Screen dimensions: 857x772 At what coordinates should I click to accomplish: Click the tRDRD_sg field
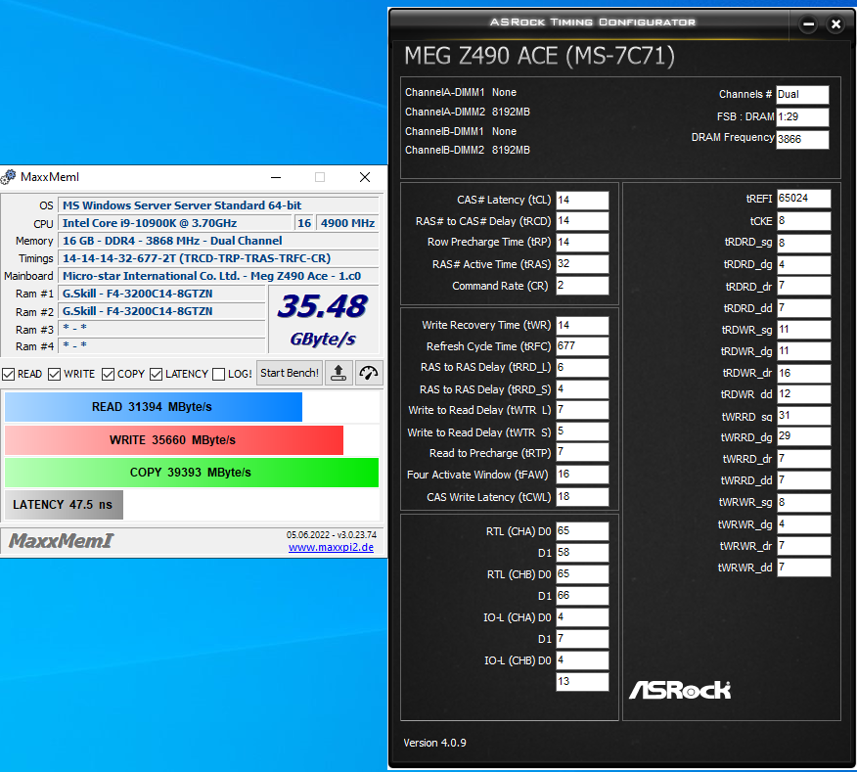804,243
